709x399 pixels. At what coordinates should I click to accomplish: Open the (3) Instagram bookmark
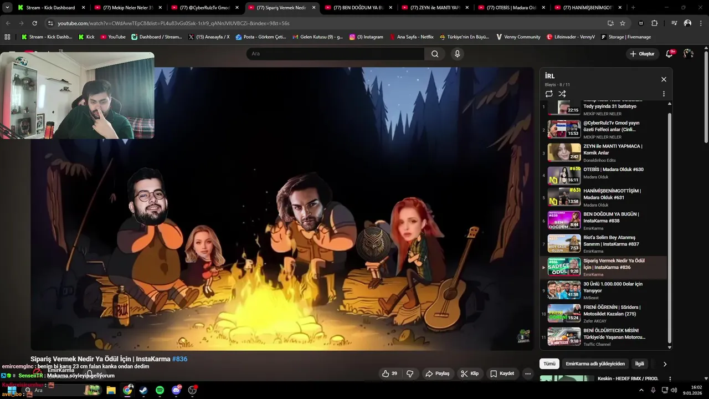[x=366, y=37]
